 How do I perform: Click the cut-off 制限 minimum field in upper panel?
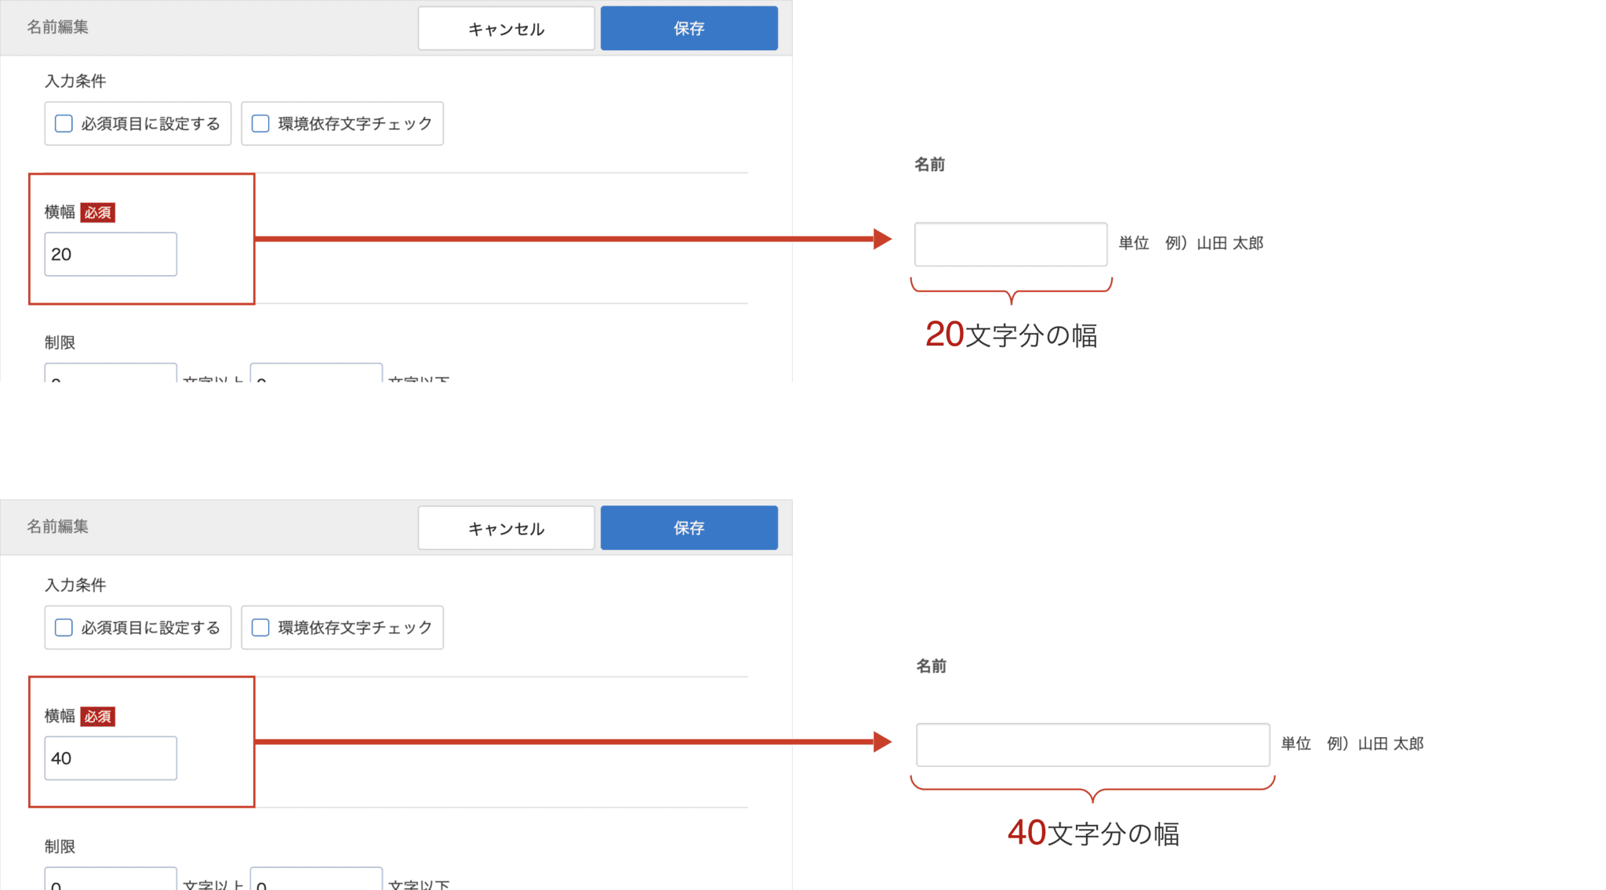coord(111,374)
